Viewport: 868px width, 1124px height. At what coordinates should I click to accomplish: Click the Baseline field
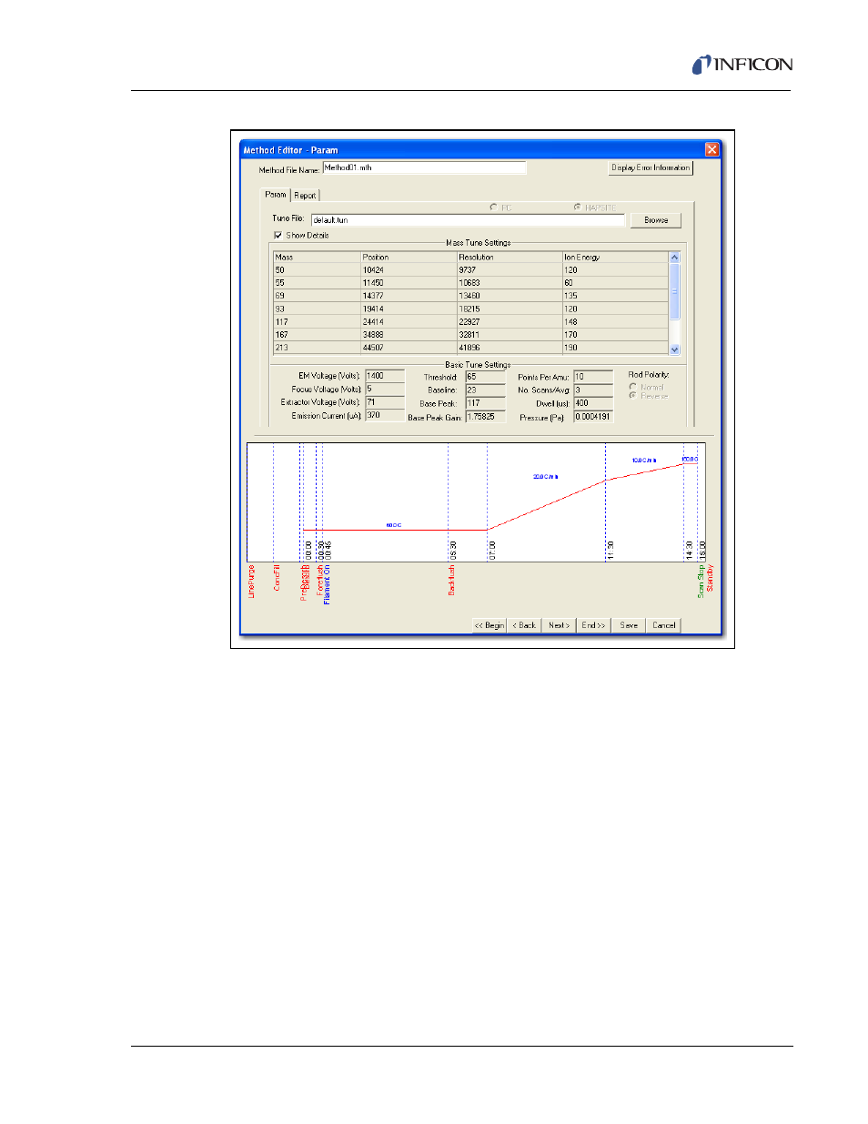click(485, 390)
